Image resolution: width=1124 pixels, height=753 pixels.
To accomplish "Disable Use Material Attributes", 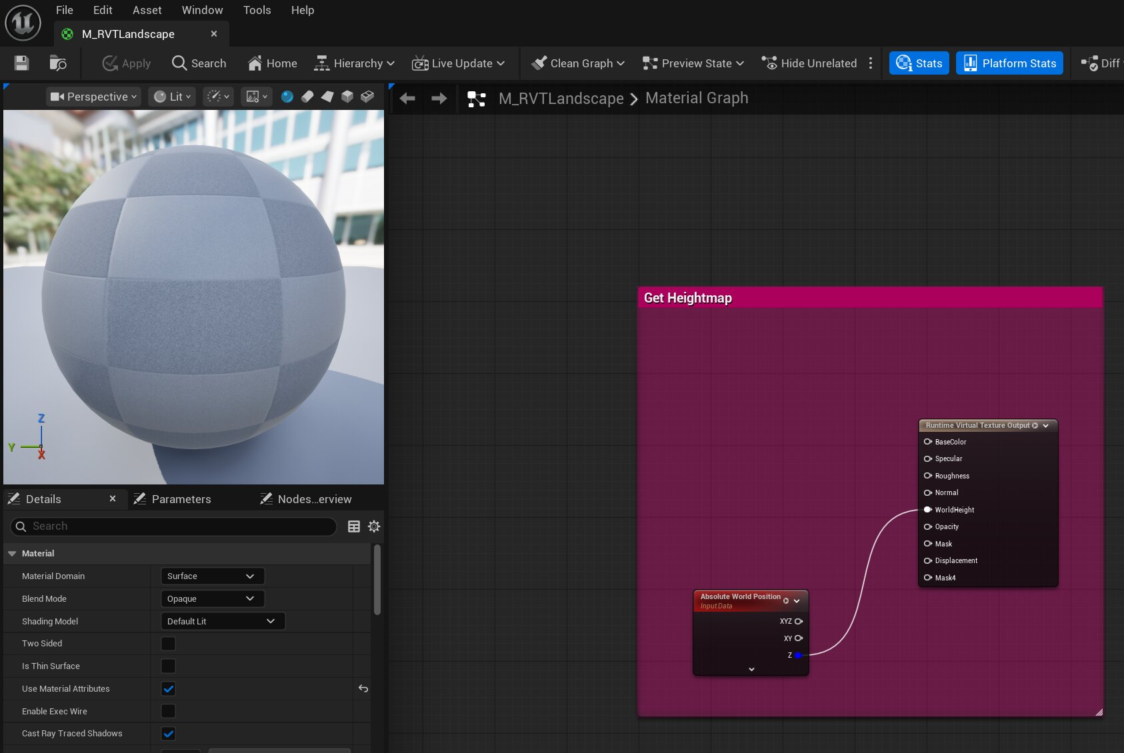I will pyautogui.click(x=168, y=688).
